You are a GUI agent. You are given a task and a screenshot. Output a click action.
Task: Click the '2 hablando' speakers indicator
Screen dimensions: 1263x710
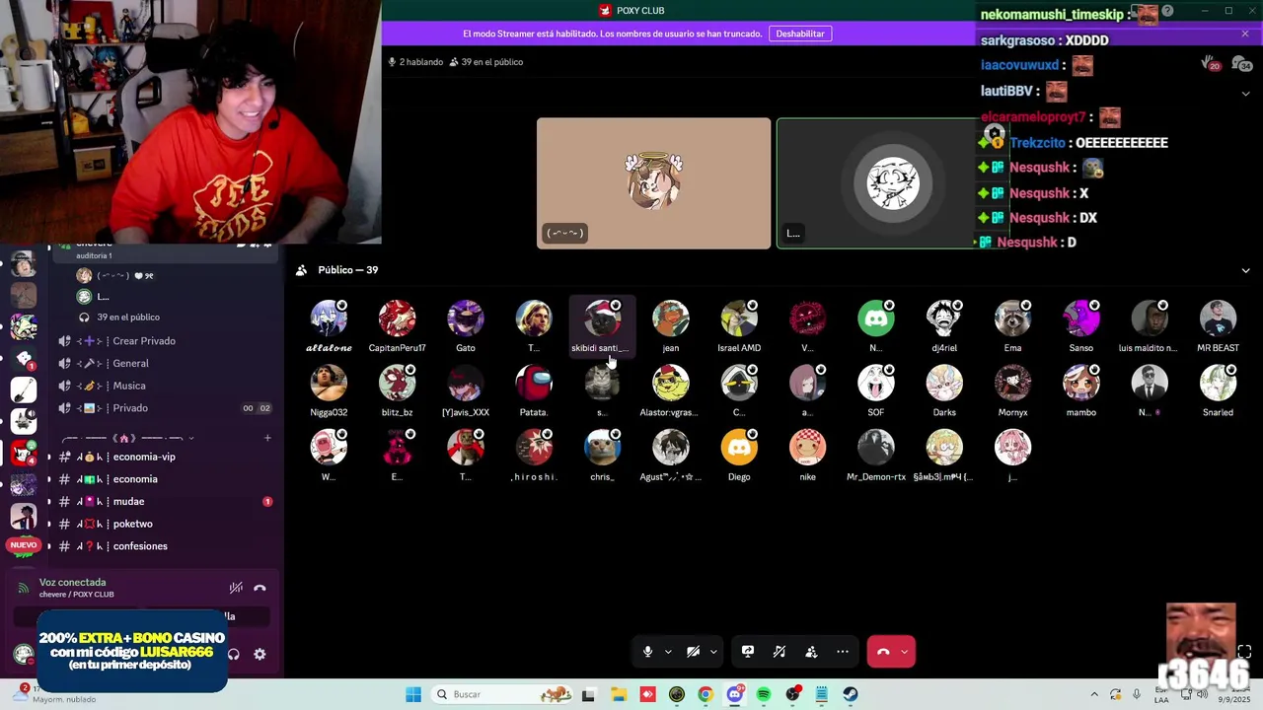click(415, 62)
